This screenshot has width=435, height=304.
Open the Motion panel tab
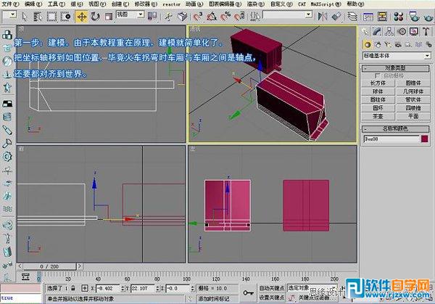(401, 31)
